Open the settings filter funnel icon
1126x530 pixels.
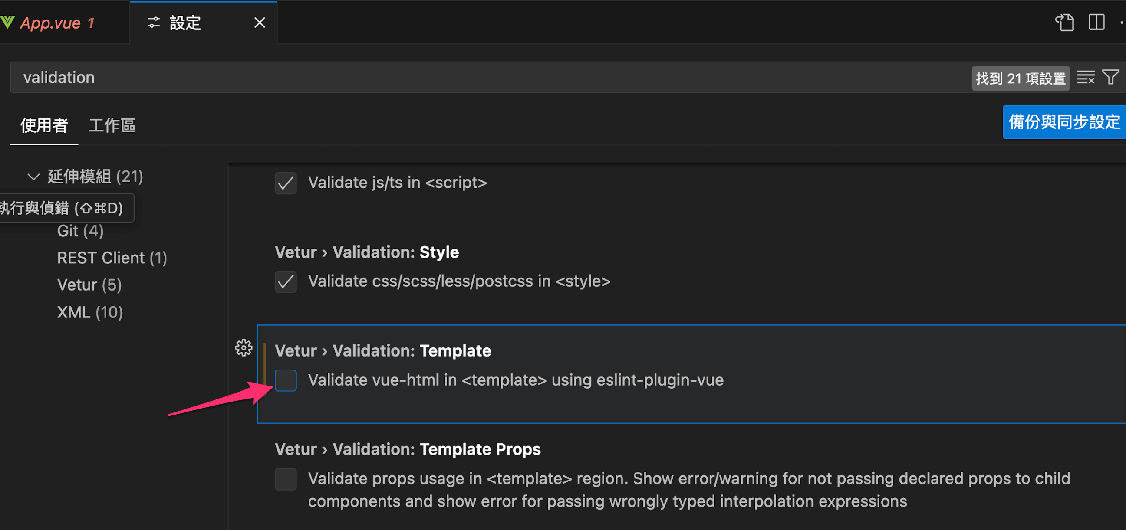[x=1110, y=78]
